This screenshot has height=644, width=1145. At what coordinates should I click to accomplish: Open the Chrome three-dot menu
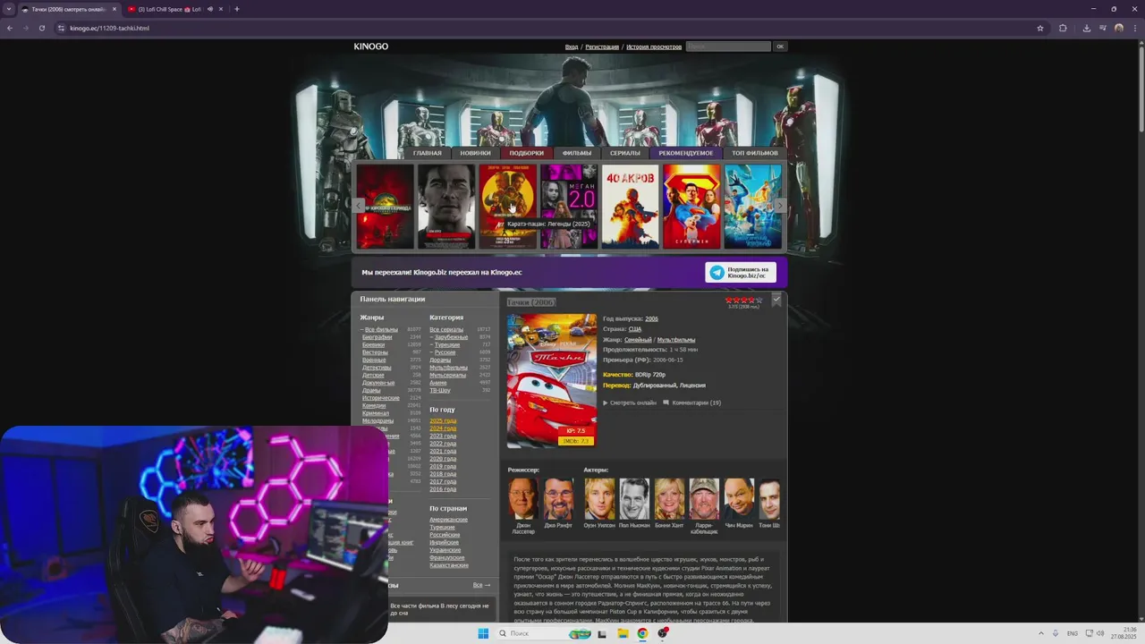tap(1134, 28)
